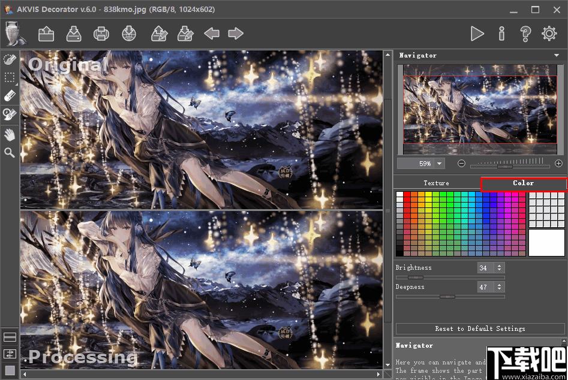Select the Hand pan tool

(x=10, y=135)
